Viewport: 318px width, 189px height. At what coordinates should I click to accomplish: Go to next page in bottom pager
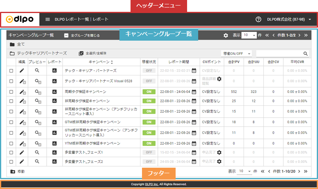[299, 171]
